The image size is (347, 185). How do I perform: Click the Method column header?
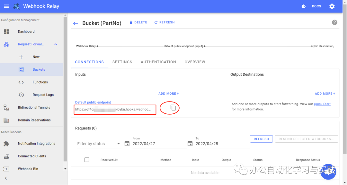[x=166, y=160]
